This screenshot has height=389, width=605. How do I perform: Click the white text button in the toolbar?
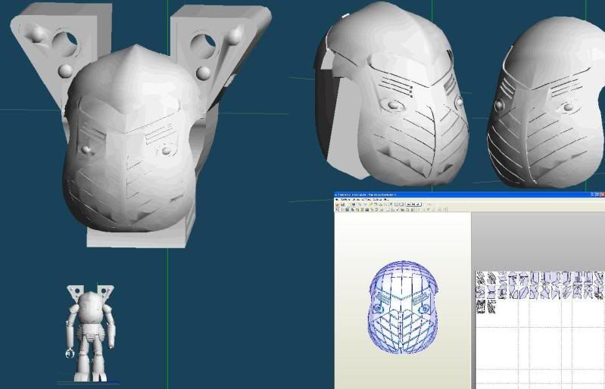[x=413, y=204]
